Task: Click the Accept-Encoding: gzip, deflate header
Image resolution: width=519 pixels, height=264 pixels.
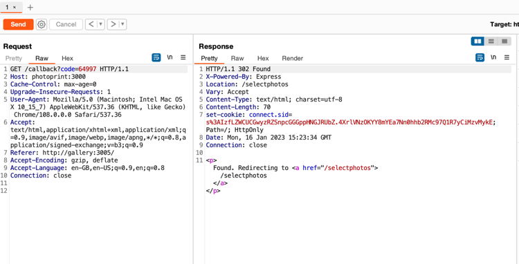Action: coord(64,160)
